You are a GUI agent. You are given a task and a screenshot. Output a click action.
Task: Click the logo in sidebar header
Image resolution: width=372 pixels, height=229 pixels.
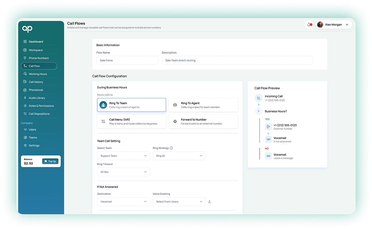pyautogui.click(x=27, y=29)
